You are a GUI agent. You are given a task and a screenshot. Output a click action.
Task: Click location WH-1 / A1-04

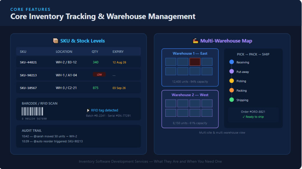point(66,75)
